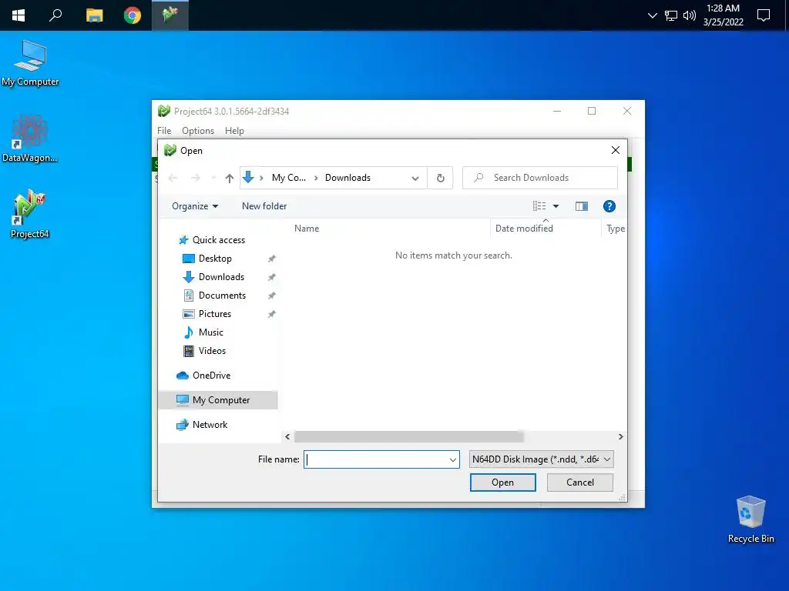Screen dimensions: 789x591
Task: Sort by the Type column header
Action: tap(616, 228)
